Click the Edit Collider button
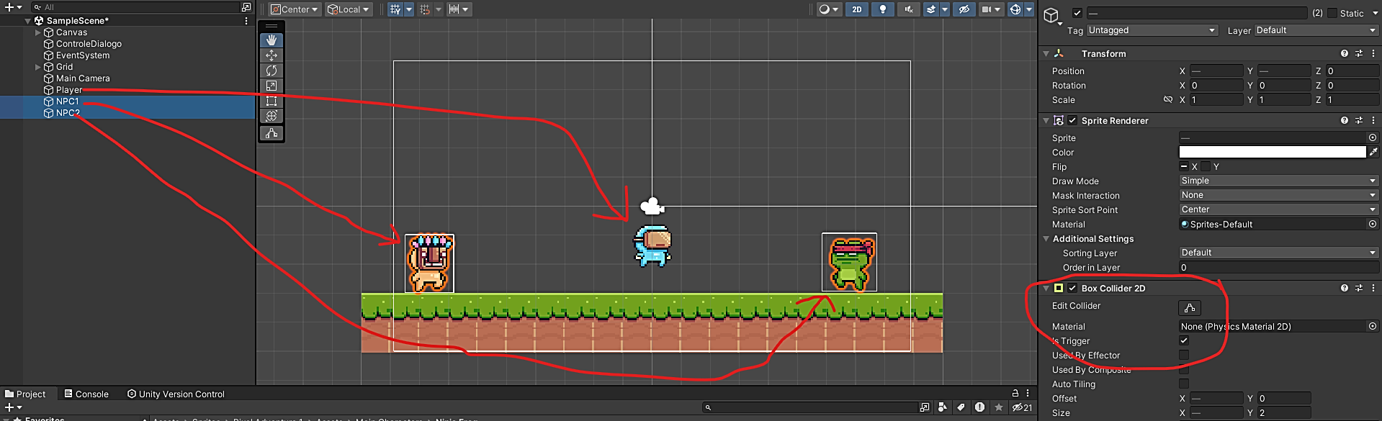Viewport: 1382px width, 421px height. coord(1189,308)
